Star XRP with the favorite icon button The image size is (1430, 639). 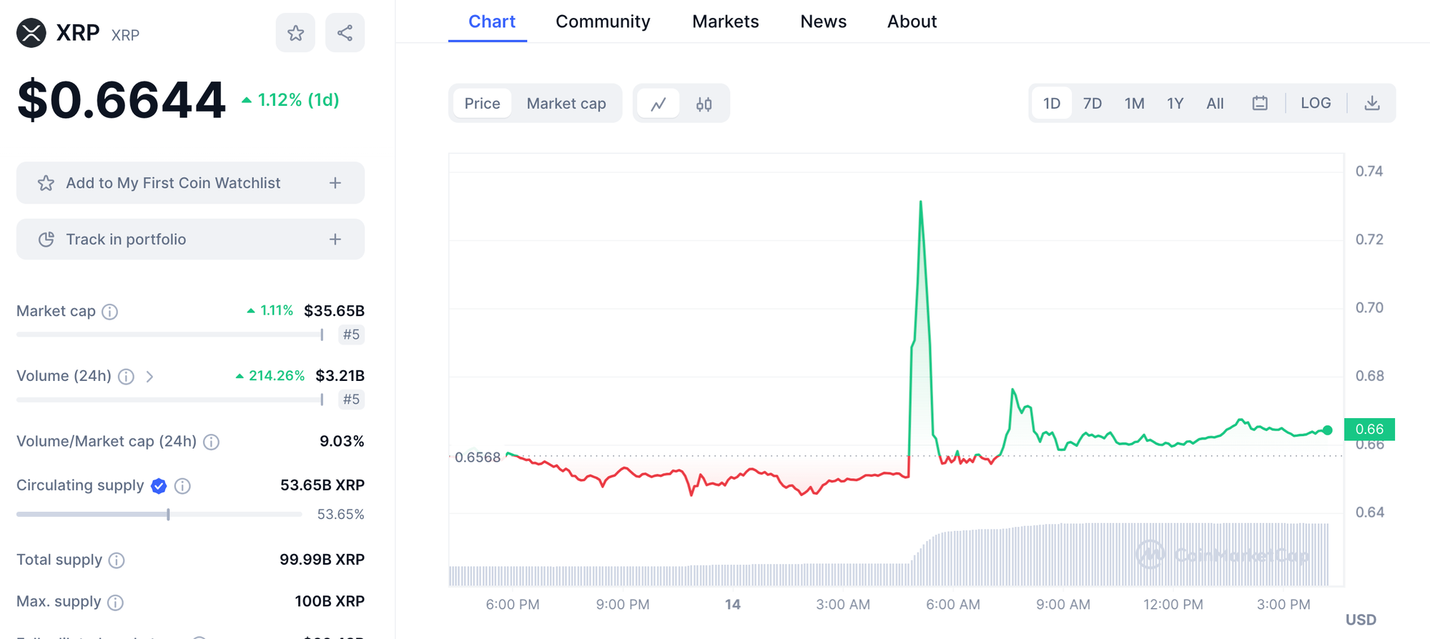tap(295, 33)
